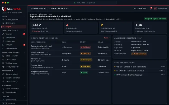169x105 pixels.
Task: Open the WS-017 Entra'da iki kayıt alert
Action: point(140,67)
